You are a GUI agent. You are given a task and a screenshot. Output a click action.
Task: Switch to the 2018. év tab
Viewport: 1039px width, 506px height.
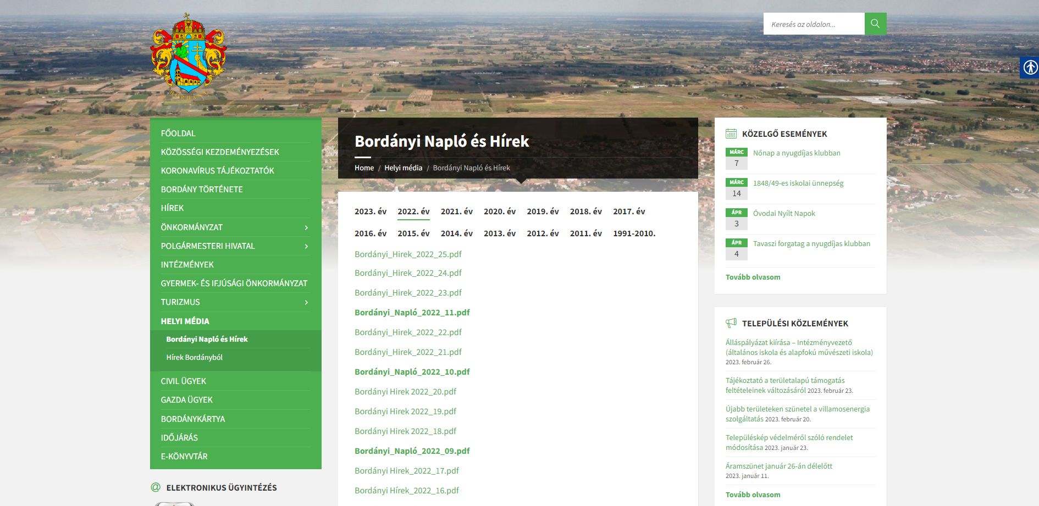586,212
